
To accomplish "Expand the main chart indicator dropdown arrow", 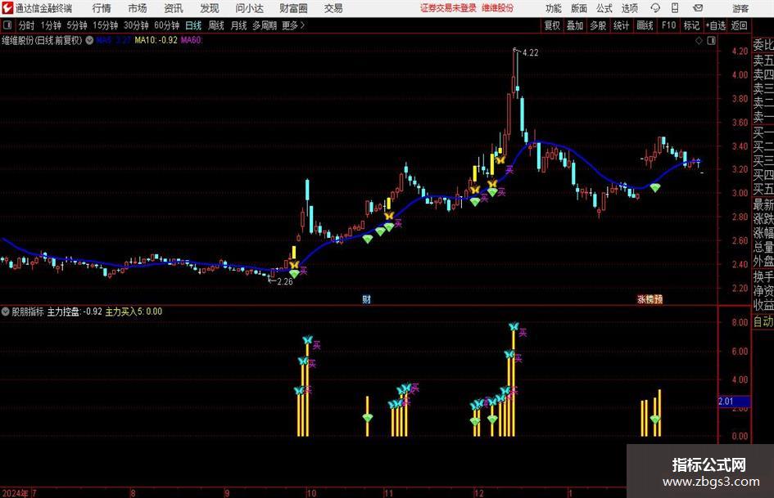I will click(x=89, y=40).
